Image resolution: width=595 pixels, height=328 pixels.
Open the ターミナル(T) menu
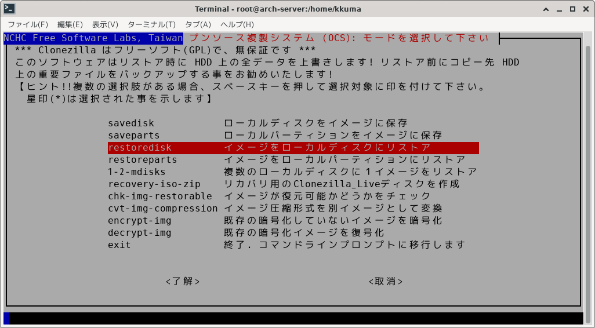click(x=151, y=24)
